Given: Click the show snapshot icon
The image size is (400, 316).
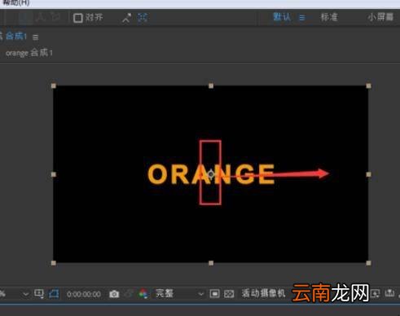Looking at the screenshot, I should tap(129, 294).
